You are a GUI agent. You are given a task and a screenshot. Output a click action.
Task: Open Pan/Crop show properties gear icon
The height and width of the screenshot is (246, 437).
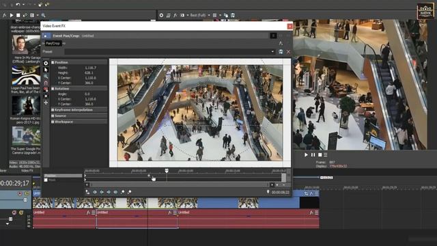pos(46,64)
